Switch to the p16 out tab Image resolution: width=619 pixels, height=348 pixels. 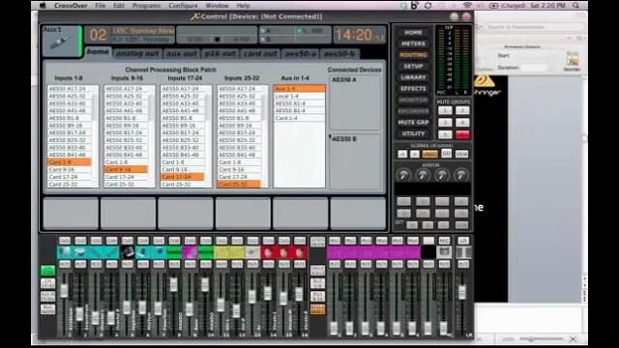point(221,54)
